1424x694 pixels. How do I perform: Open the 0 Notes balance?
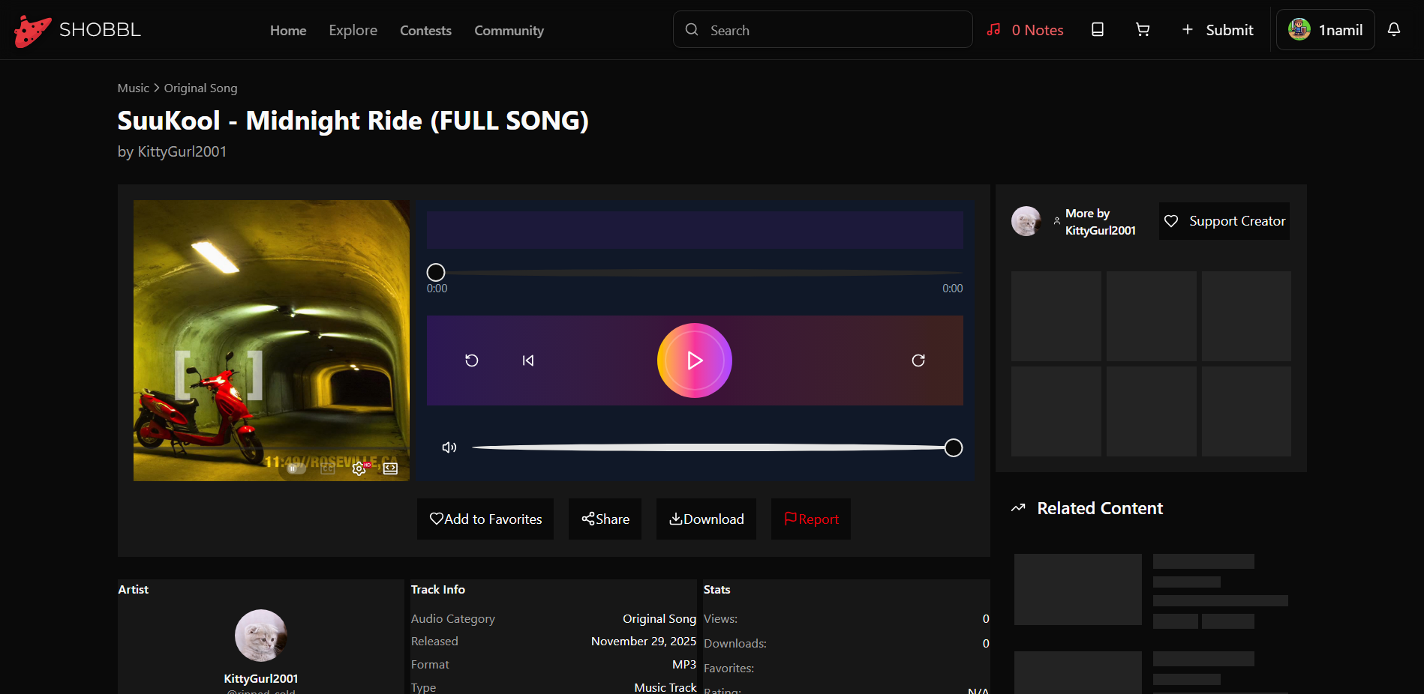click(x=1025, y=30)
